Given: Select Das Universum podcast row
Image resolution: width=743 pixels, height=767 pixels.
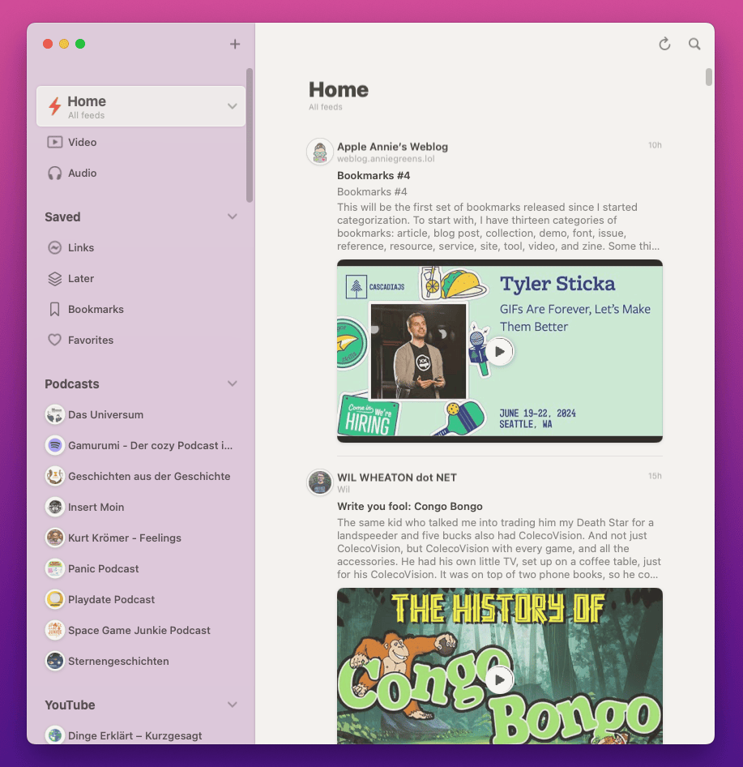Looking at the screenshot, I should coord(141,415).
